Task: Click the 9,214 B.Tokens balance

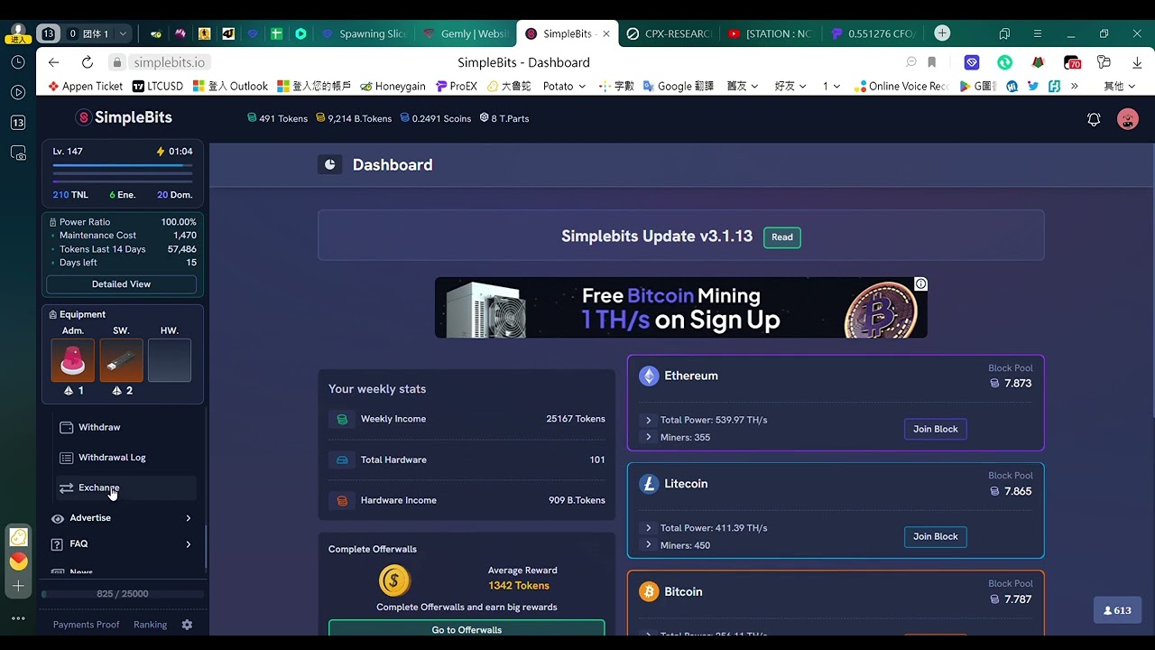Action: tap(354, 118)
